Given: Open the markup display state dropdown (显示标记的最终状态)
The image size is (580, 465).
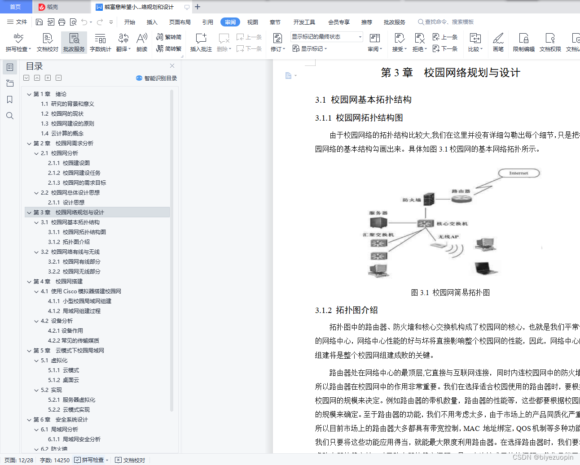Looking at the screenshot, I should pos(326,37).
